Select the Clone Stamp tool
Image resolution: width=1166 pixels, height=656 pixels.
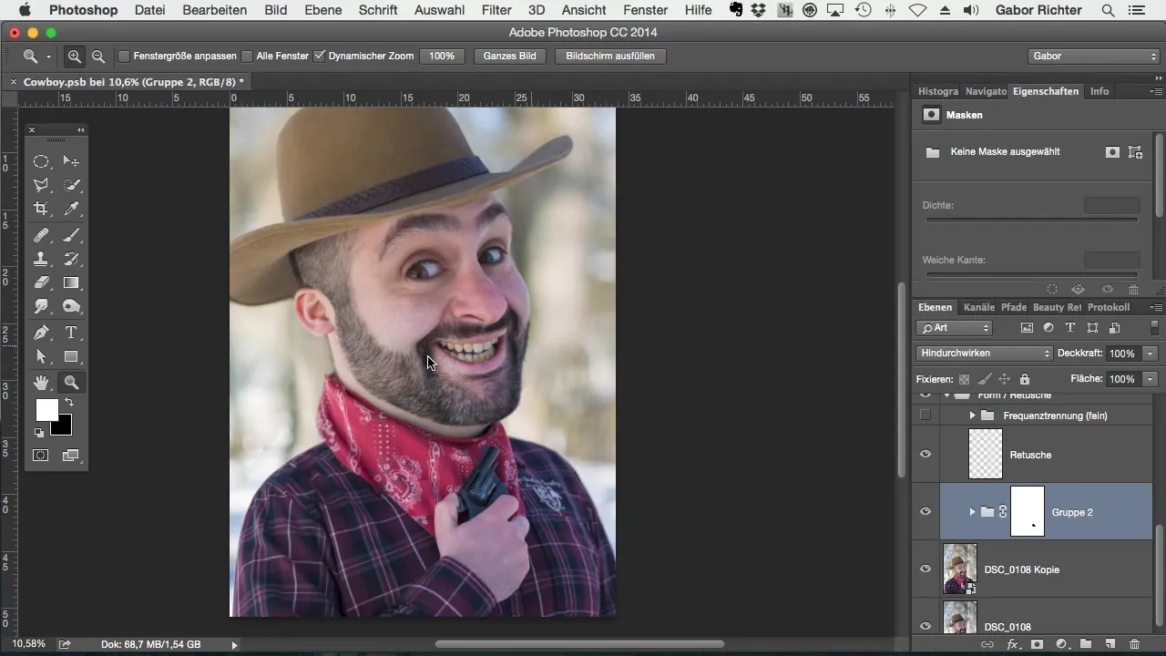click(x=41, y=259)
